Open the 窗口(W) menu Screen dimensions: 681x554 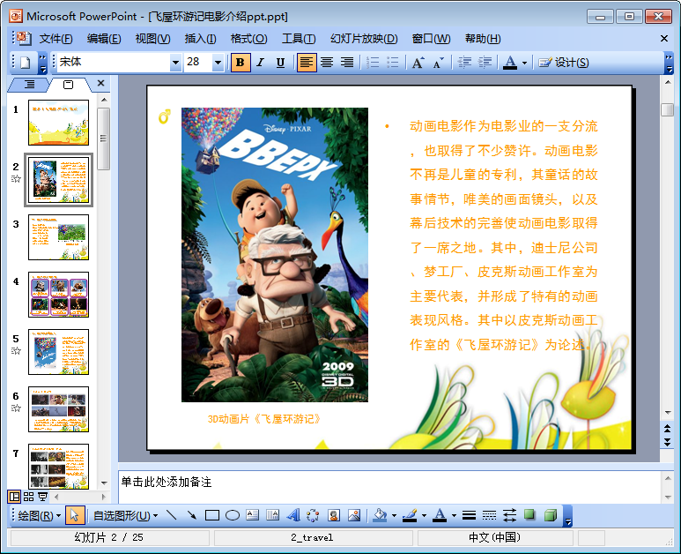pos(431,39)
